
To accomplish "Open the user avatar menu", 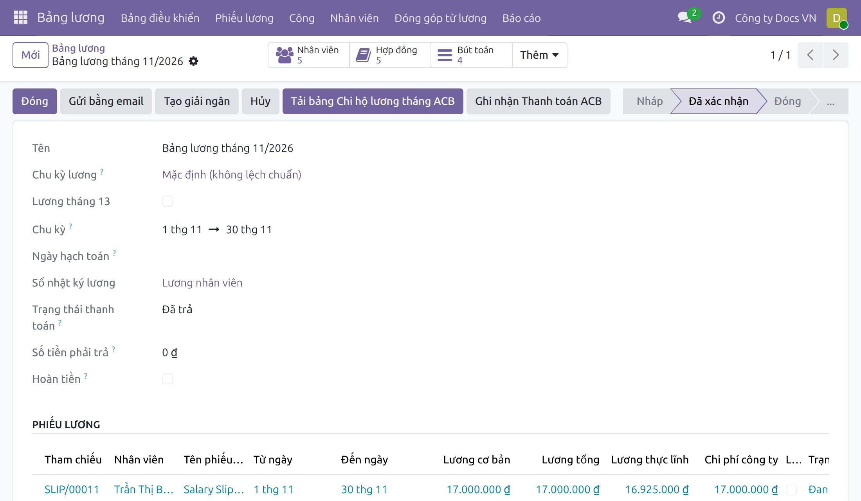I will (x=837, y=18).
